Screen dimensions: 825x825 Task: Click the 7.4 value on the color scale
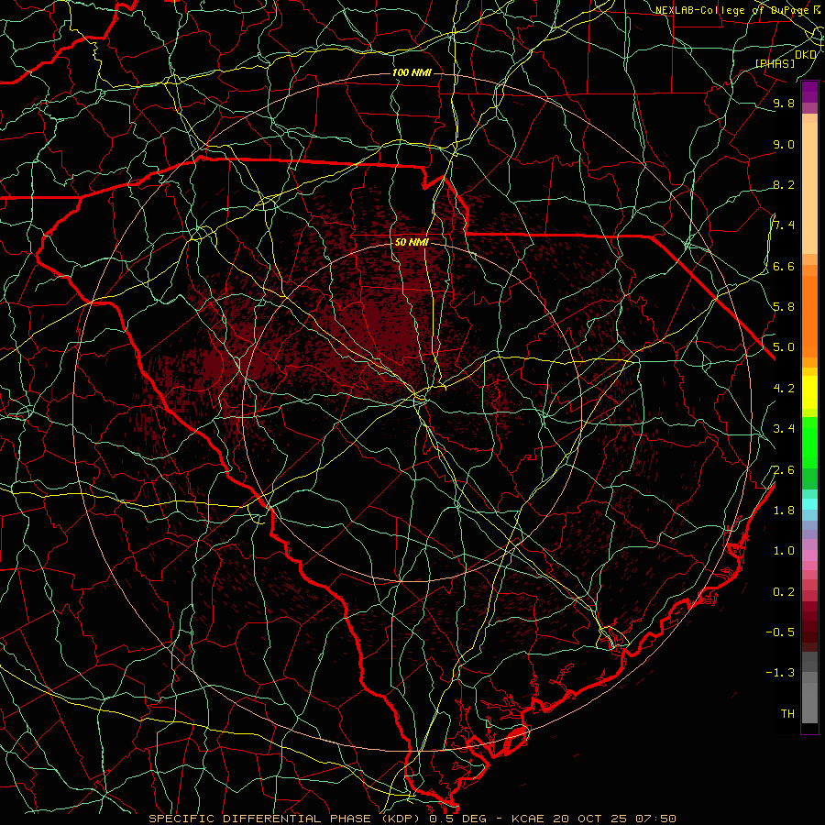tap(784, 225)
